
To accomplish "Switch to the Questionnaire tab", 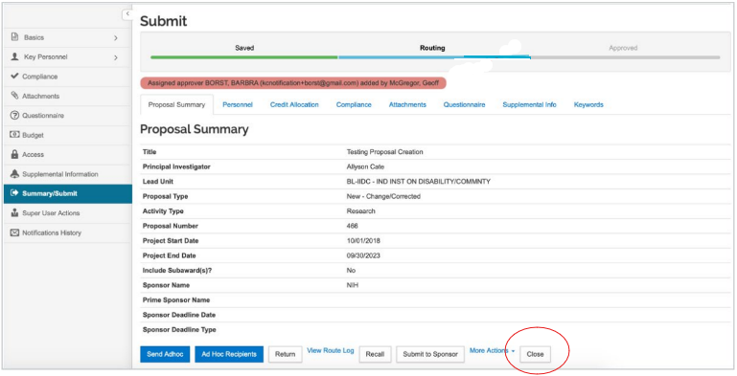I will 465,104.
